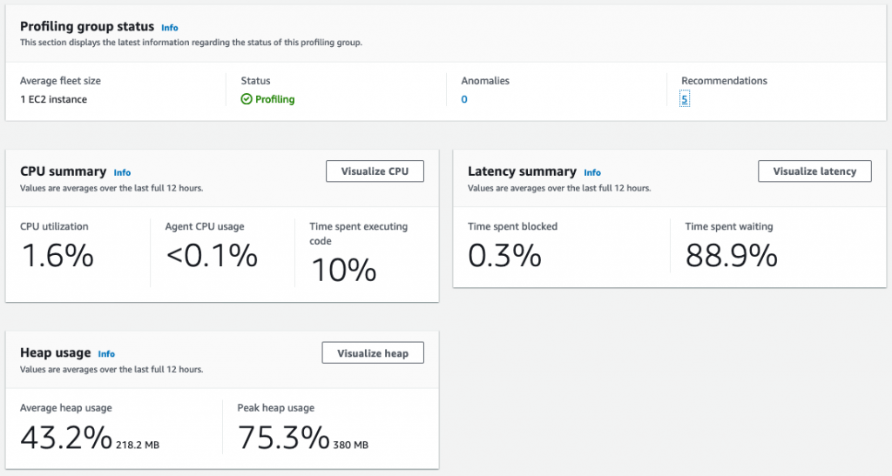
Task: Select the Time spent waiting 88.9% value
Action: tap(731, 256)
